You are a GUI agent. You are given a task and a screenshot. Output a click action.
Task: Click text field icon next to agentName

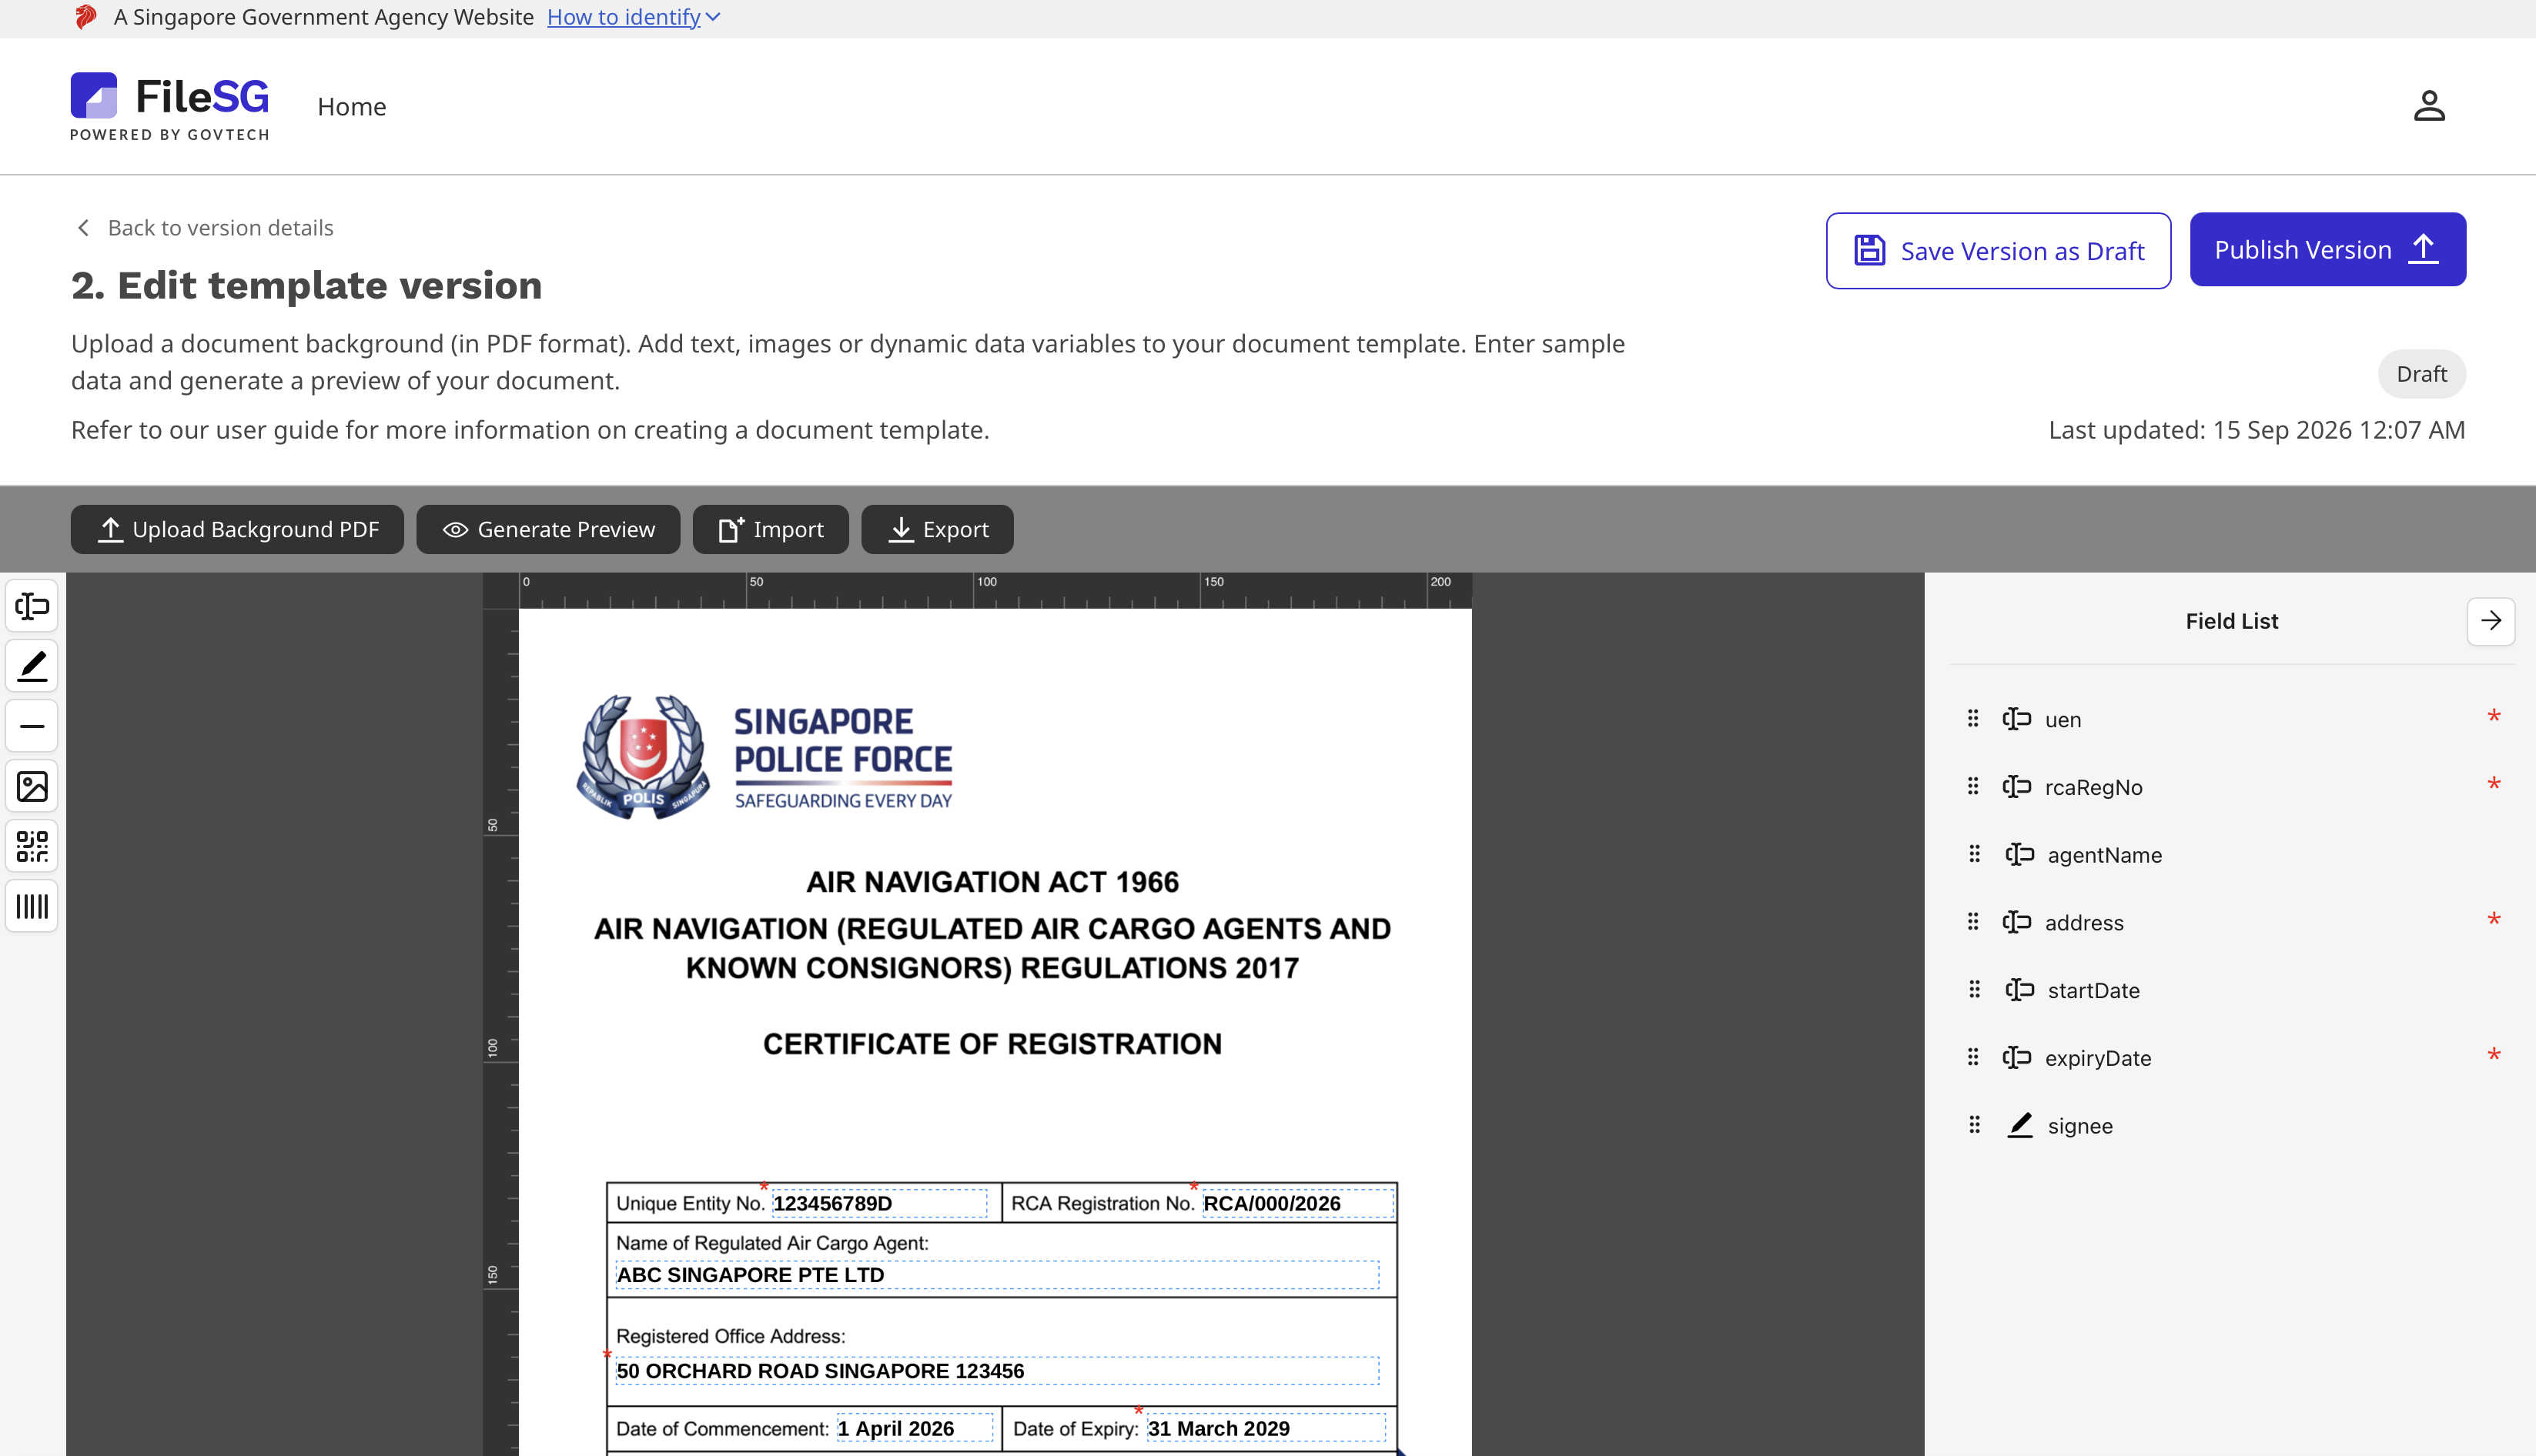(x=2020, y=855)
